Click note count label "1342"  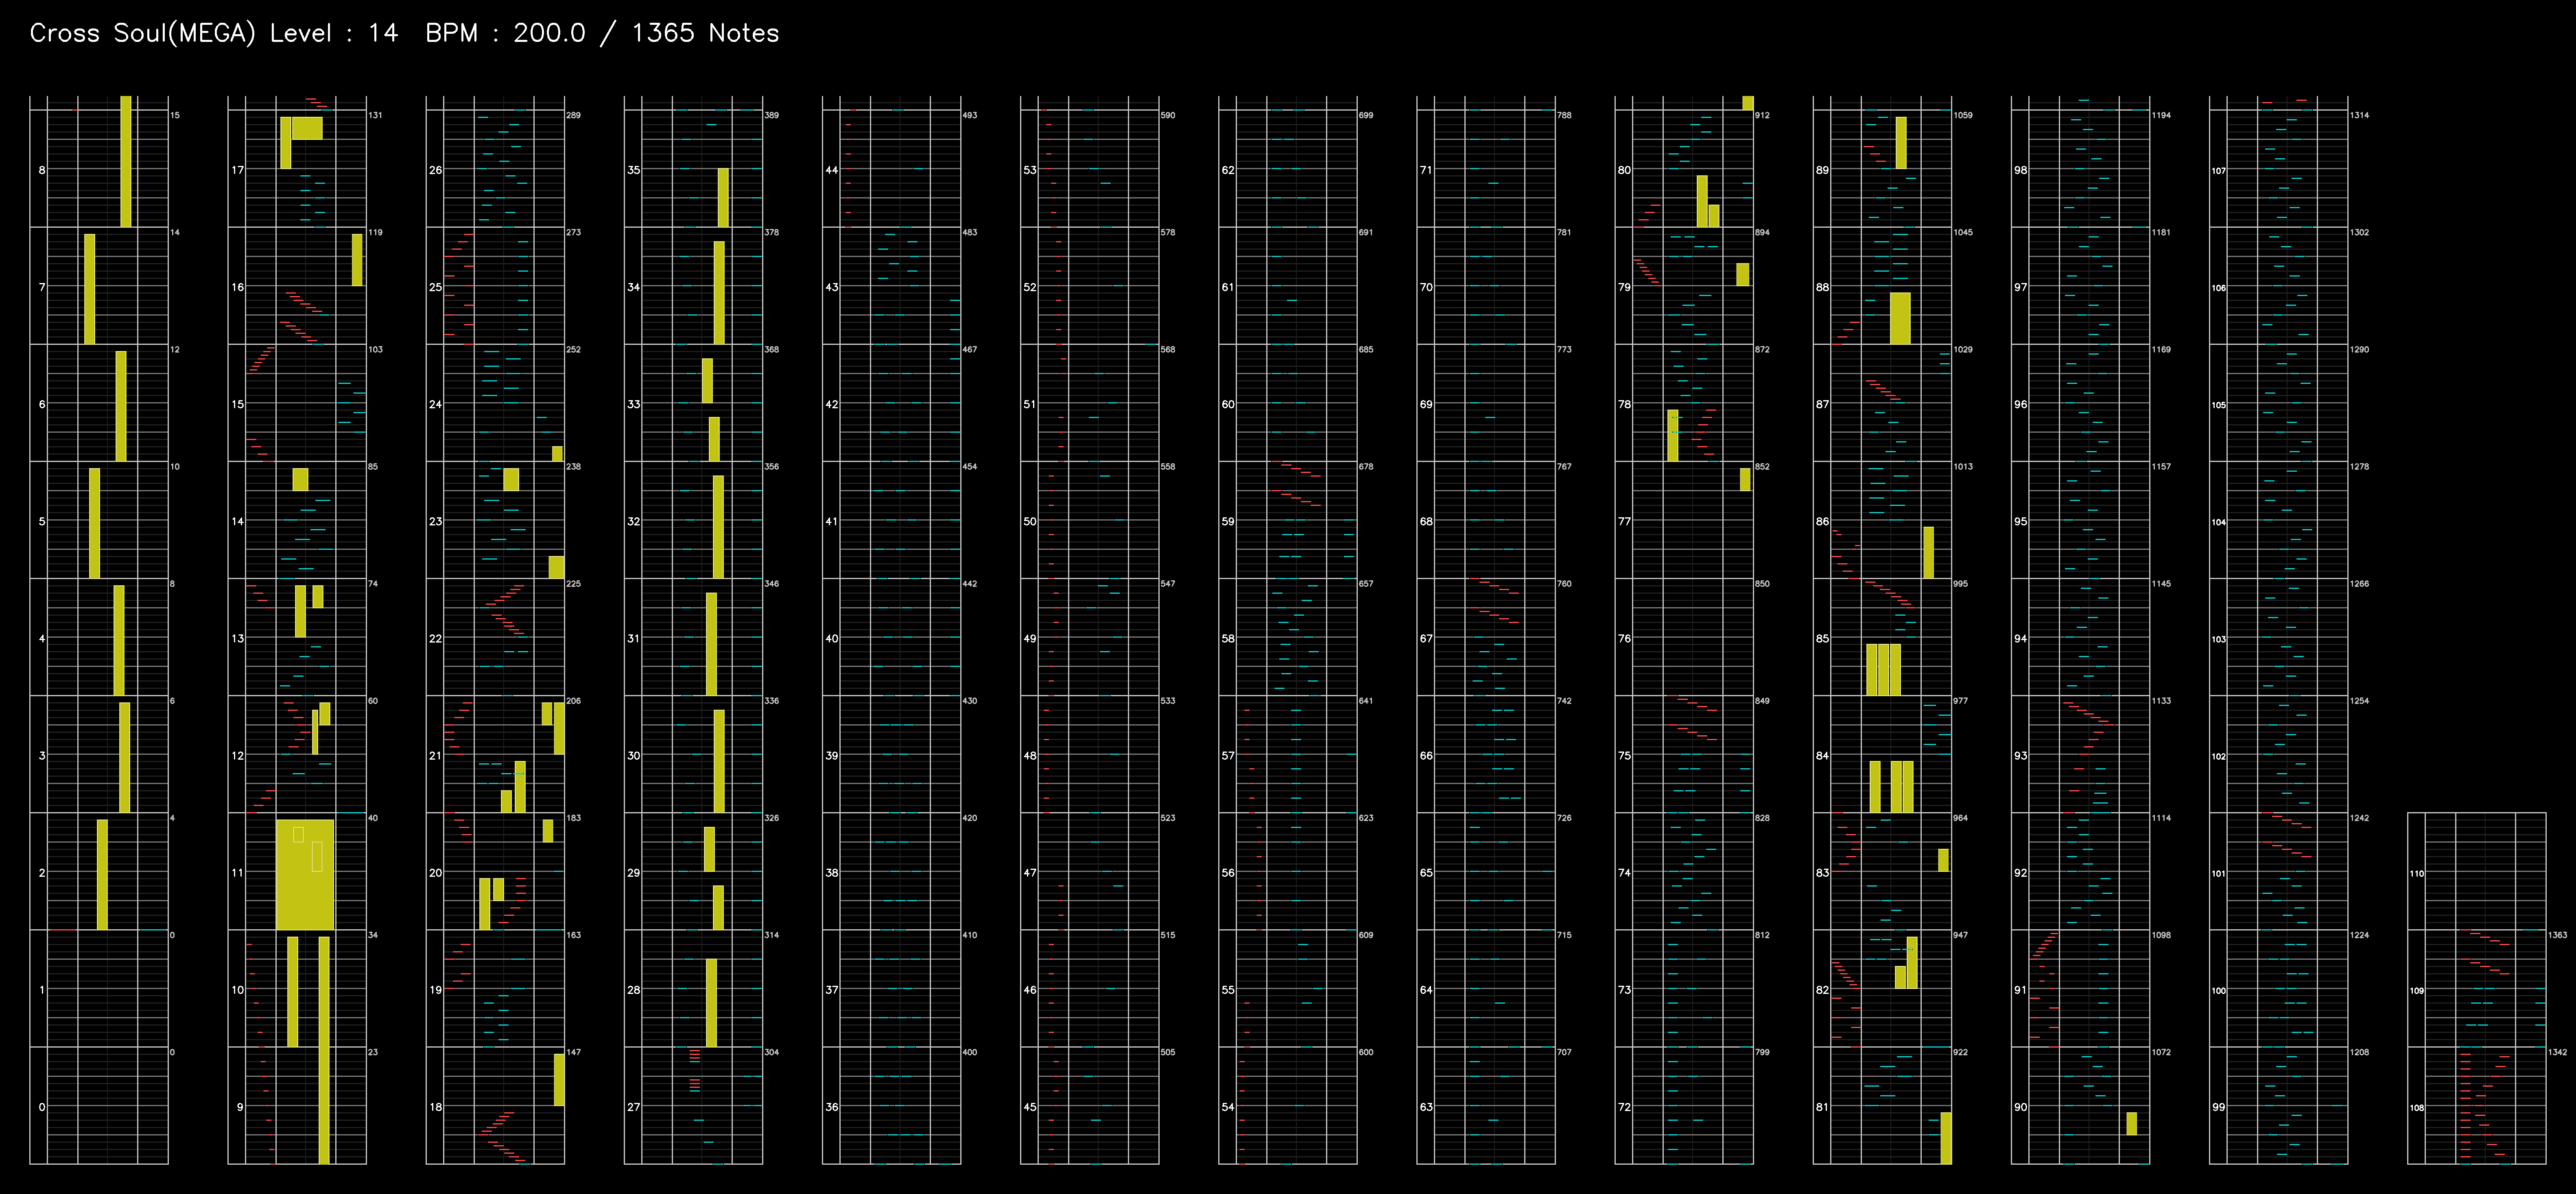(2557, 1052)
